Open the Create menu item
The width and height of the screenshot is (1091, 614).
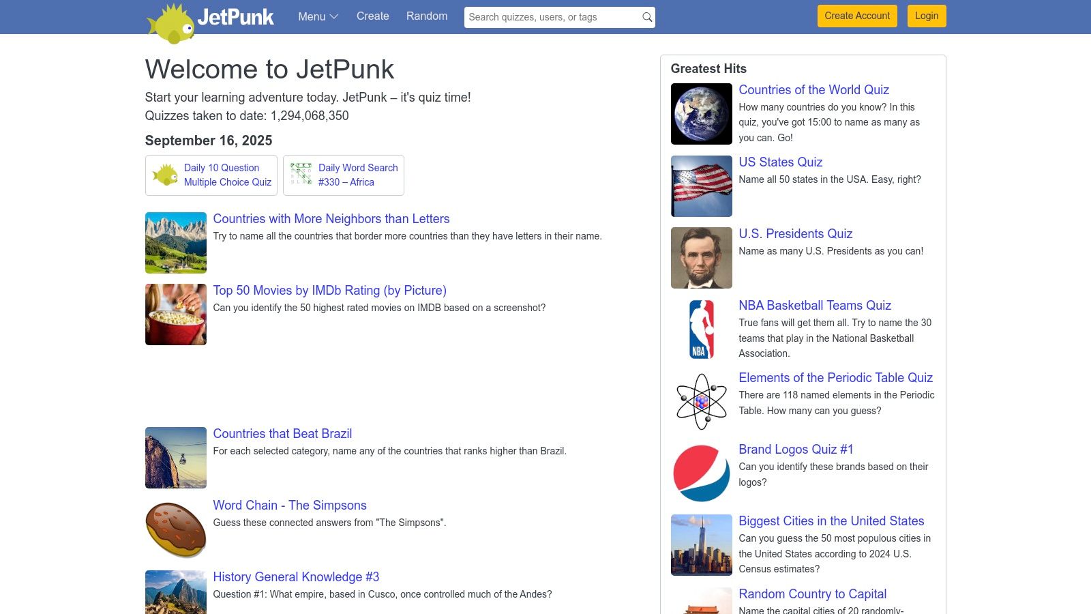[x=372, y=16]
